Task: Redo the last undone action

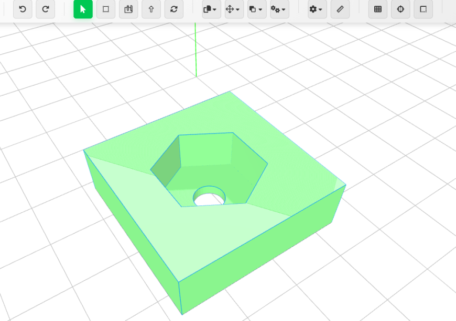Action: point(45,9)
